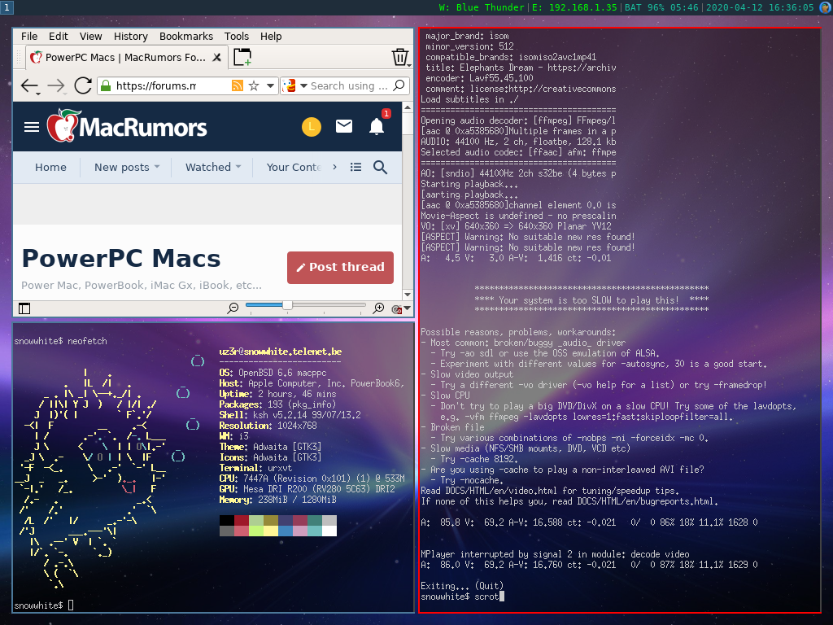Viewport: 833px width, 625px height.
Task: Click the workspace 1 indicator
Action: [7, 7]
